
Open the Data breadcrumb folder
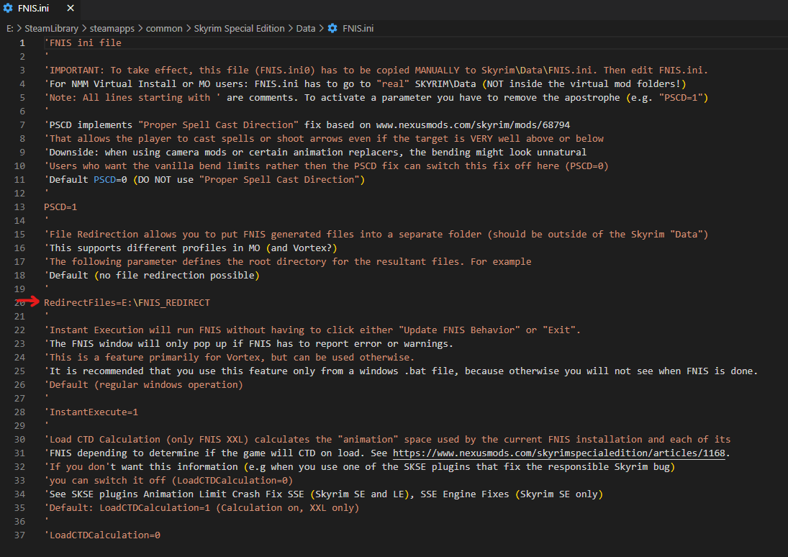click(306, 29)
